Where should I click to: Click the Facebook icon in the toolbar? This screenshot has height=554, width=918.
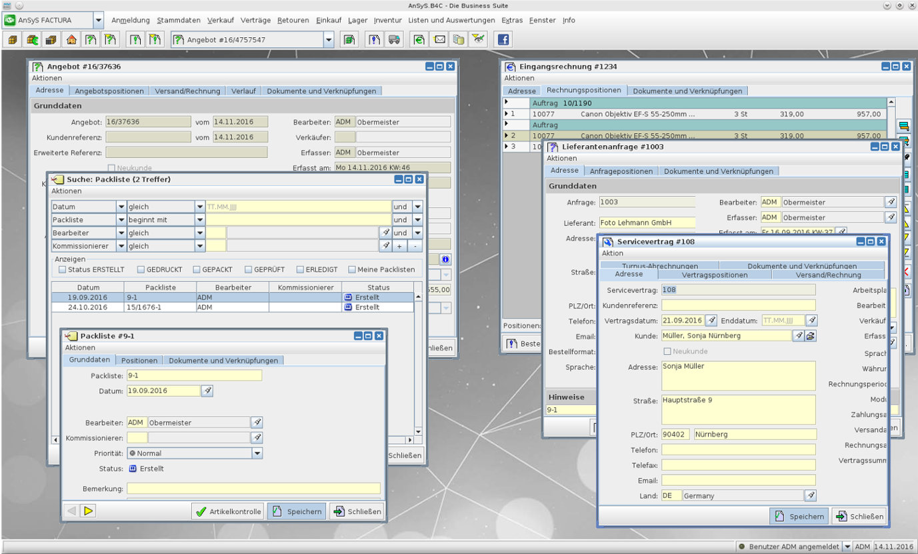[503, 40]
